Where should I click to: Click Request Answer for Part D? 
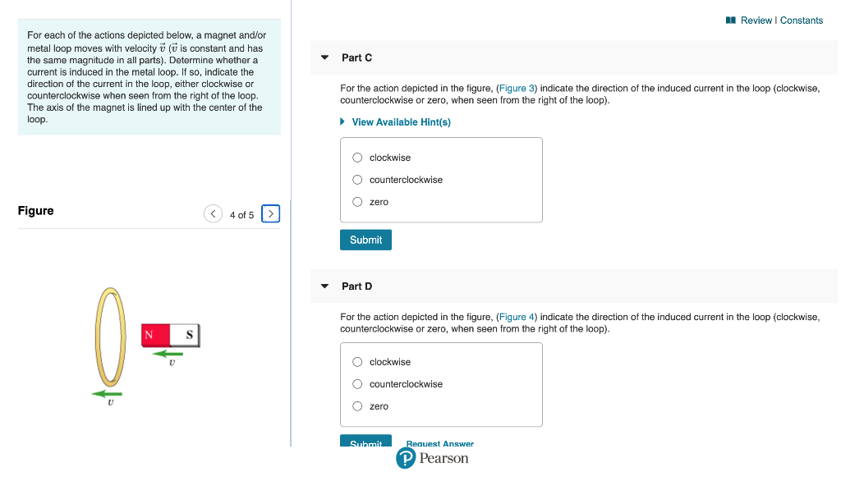(439, 443)
